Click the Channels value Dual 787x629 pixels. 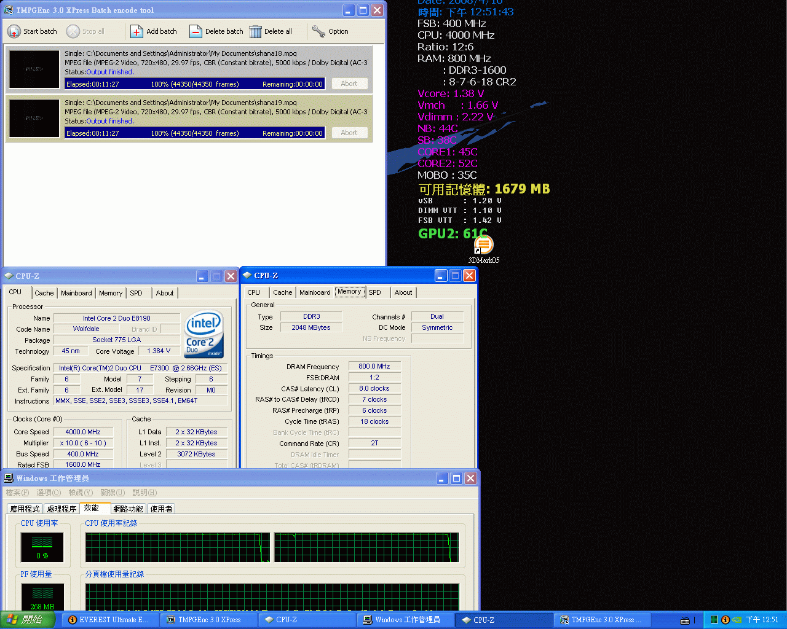coord(437,316)
